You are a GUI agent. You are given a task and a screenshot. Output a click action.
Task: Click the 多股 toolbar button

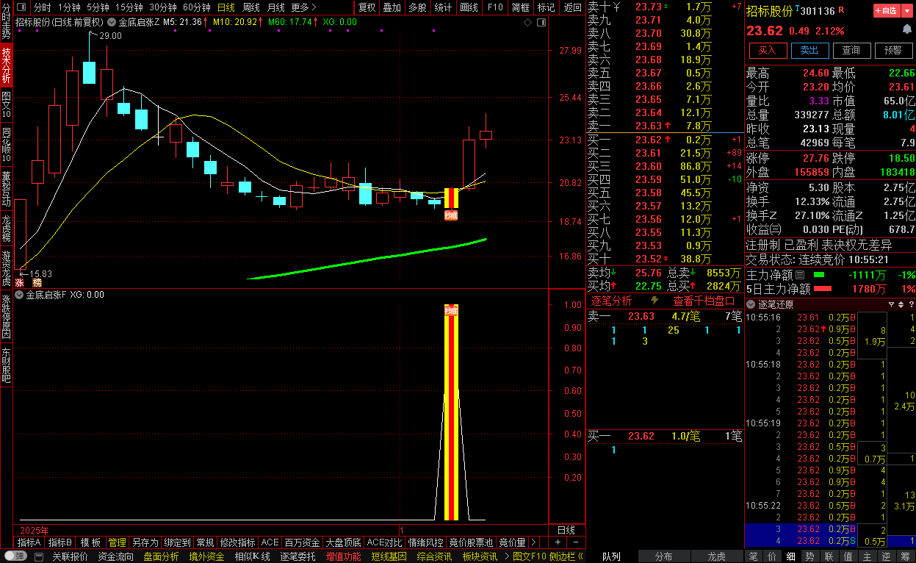417,7
